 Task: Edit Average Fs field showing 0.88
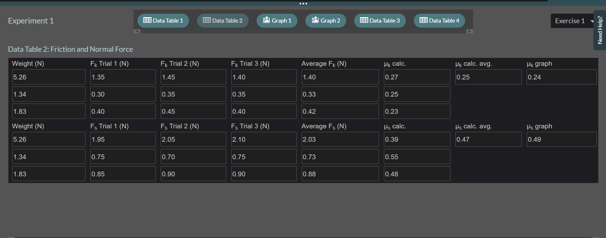pos(340,174)
